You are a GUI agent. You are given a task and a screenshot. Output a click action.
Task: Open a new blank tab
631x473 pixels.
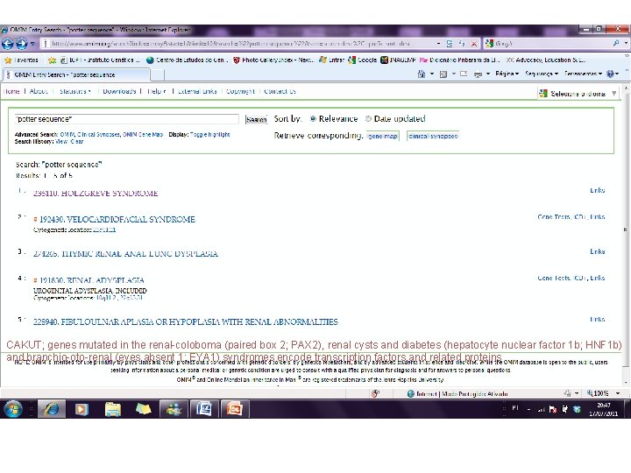[x=158, y=75]
